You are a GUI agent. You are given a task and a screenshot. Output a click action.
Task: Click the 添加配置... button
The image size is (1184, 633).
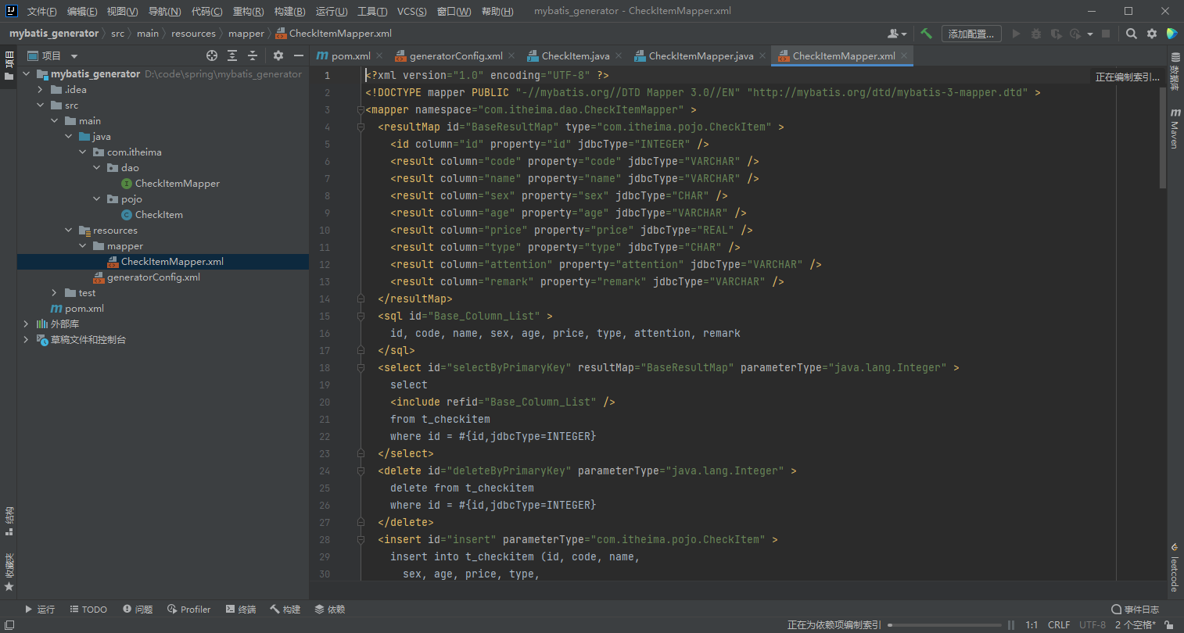(x=971, y=34)
